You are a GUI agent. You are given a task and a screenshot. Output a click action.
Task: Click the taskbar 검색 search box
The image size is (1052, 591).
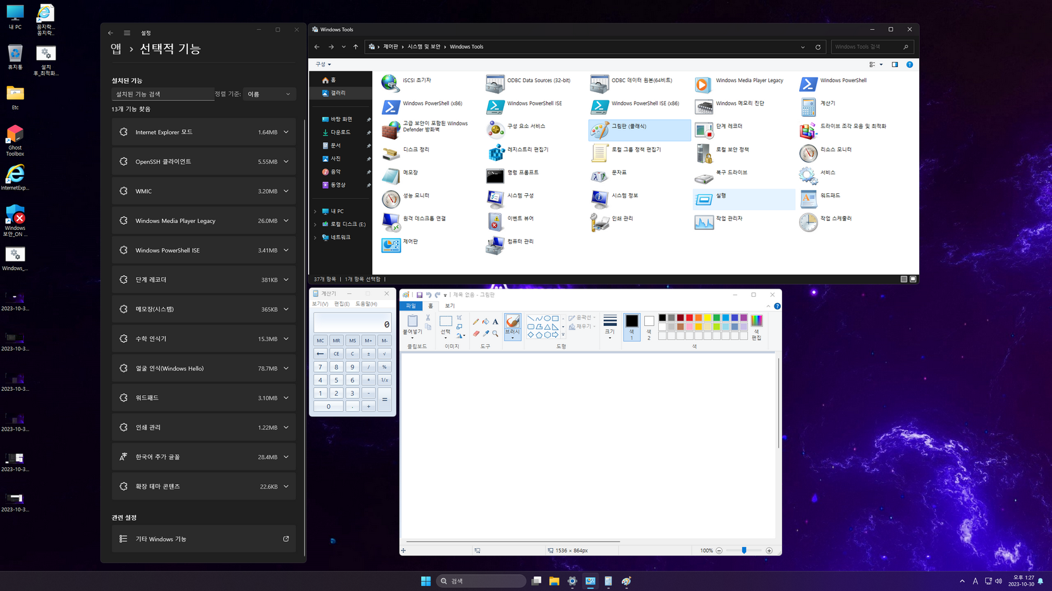click(x=481, y=581)
